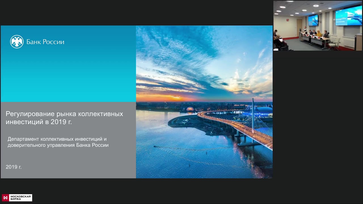Click the 'Банк России' title text

pos(45,42)
